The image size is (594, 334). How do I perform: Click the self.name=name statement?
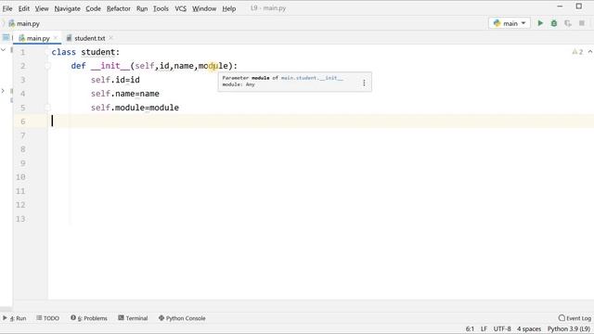point(125,94)
